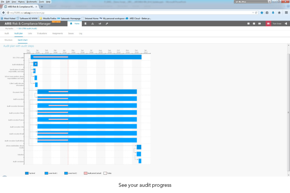Click the Firefox downloads arrow icon

(273, 13)
